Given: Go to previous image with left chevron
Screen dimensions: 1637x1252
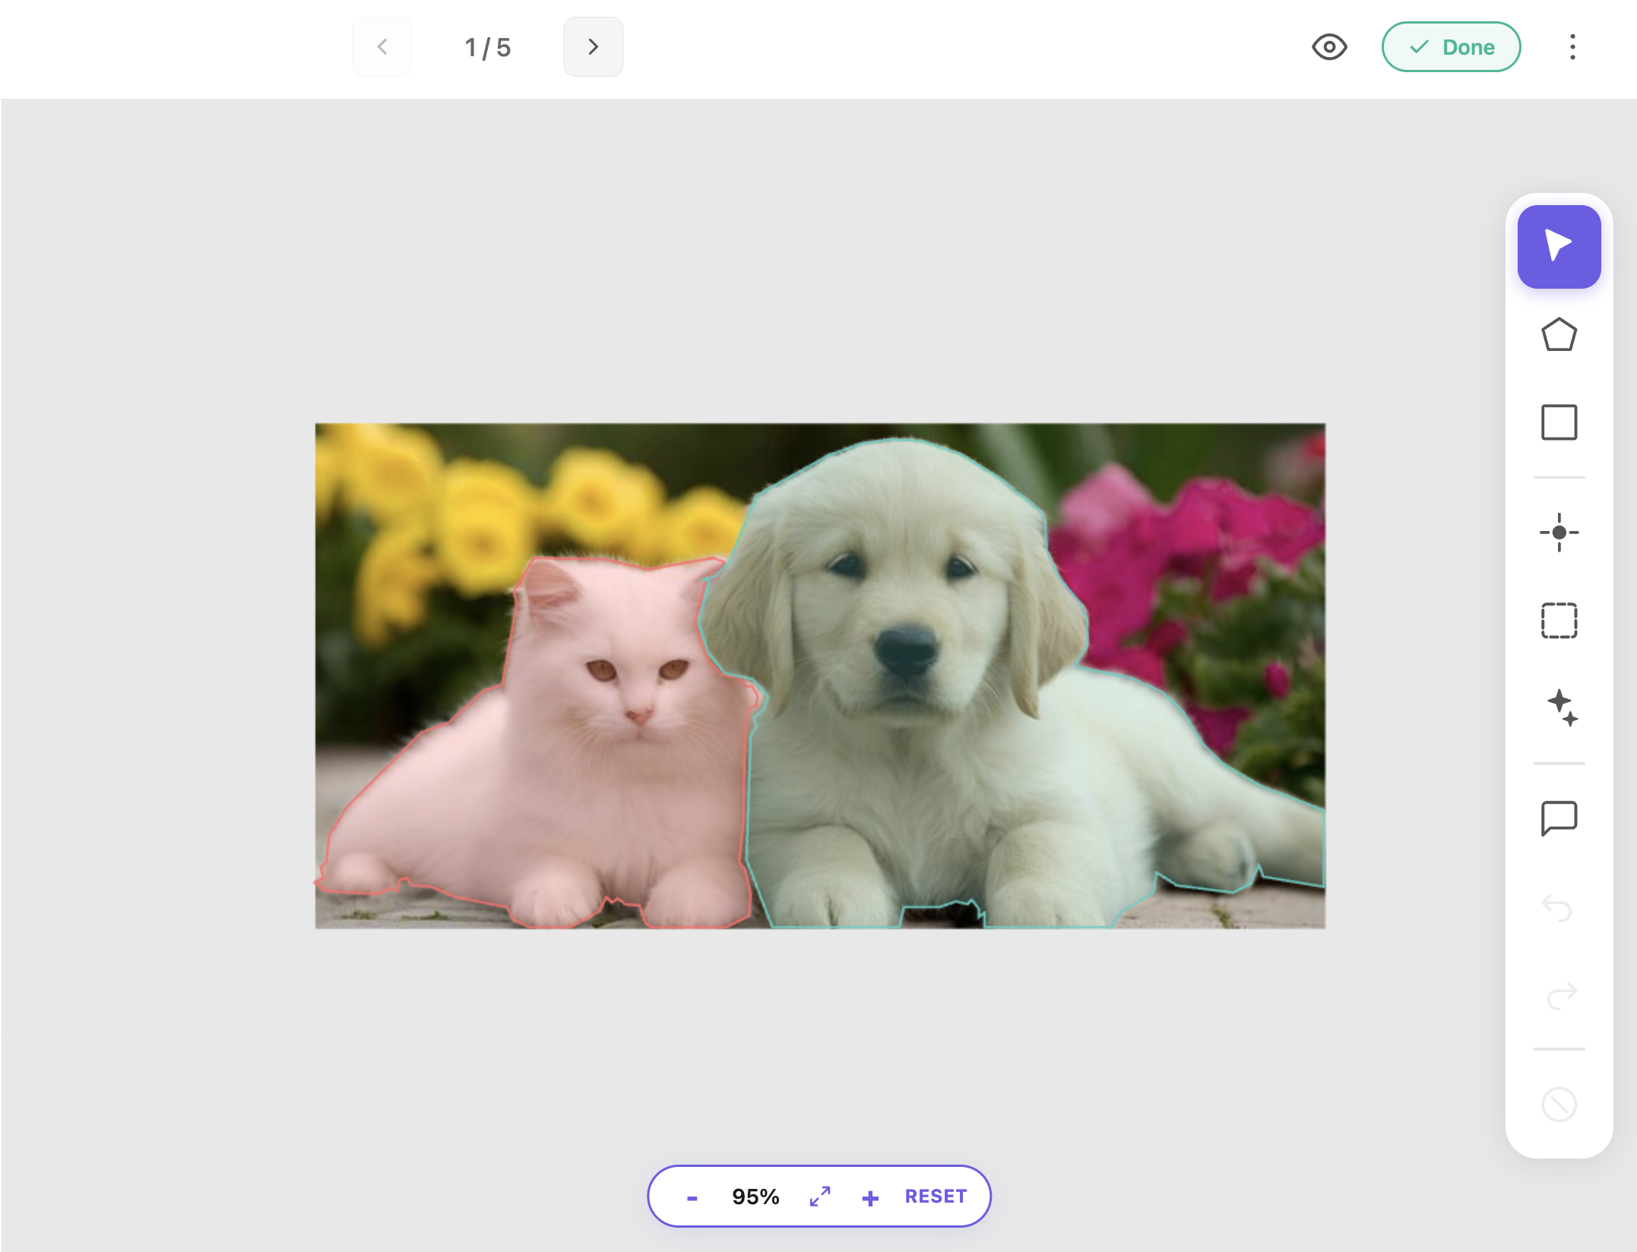Looking at the screenshot, I should tap(382, 47).
